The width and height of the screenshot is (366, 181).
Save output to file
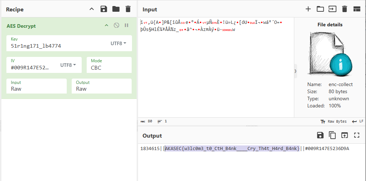pyautogui.click(x=320, y=135)
